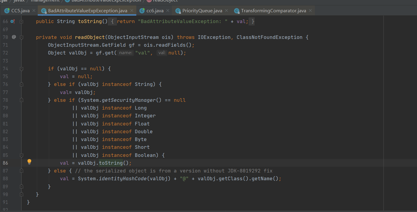Close the cc6.java tab

(168, 11)
